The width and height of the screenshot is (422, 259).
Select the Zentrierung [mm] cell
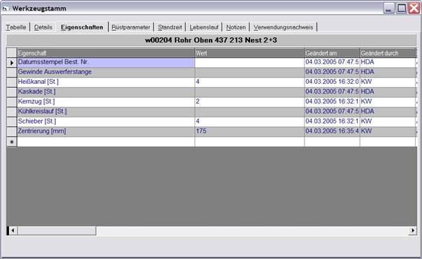coord(105,131)
